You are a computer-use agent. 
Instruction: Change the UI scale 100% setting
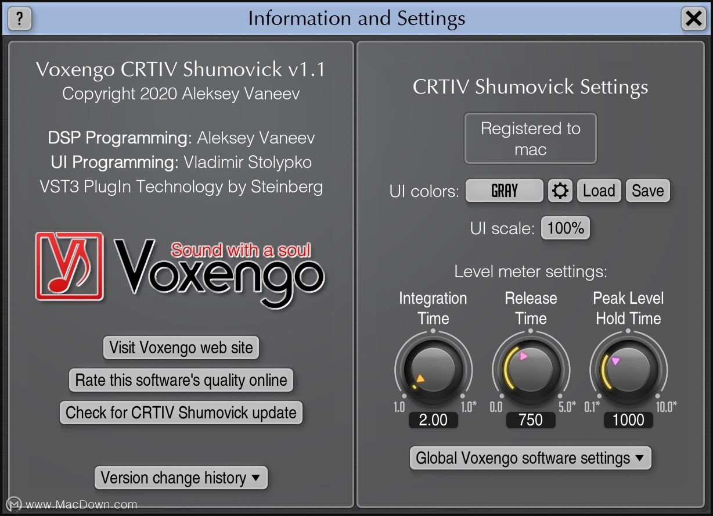(x=566, y=228)
